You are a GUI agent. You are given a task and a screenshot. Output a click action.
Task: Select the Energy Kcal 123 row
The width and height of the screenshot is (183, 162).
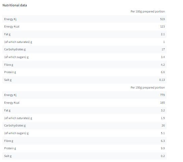(x=84, y=26)
